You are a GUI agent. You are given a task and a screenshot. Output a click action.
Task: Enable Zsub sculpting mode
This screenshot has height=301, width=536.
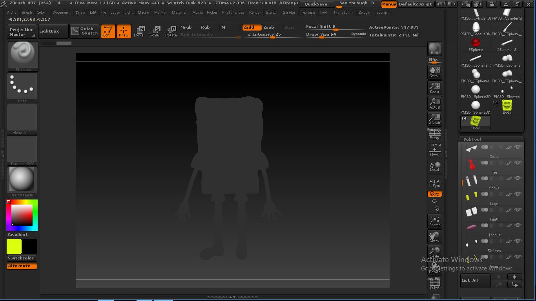[272, 27]
